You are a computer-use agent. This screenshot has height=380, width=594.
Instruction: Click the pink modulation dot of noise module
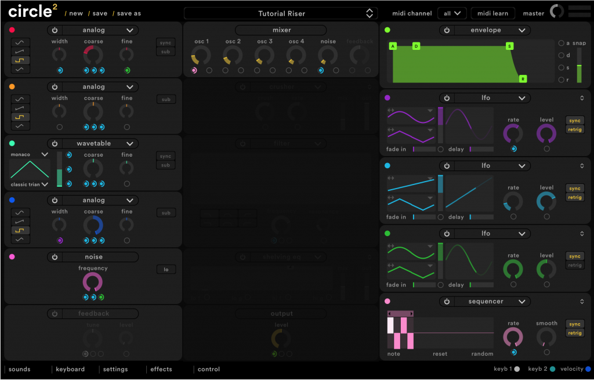tap(12, 257)
